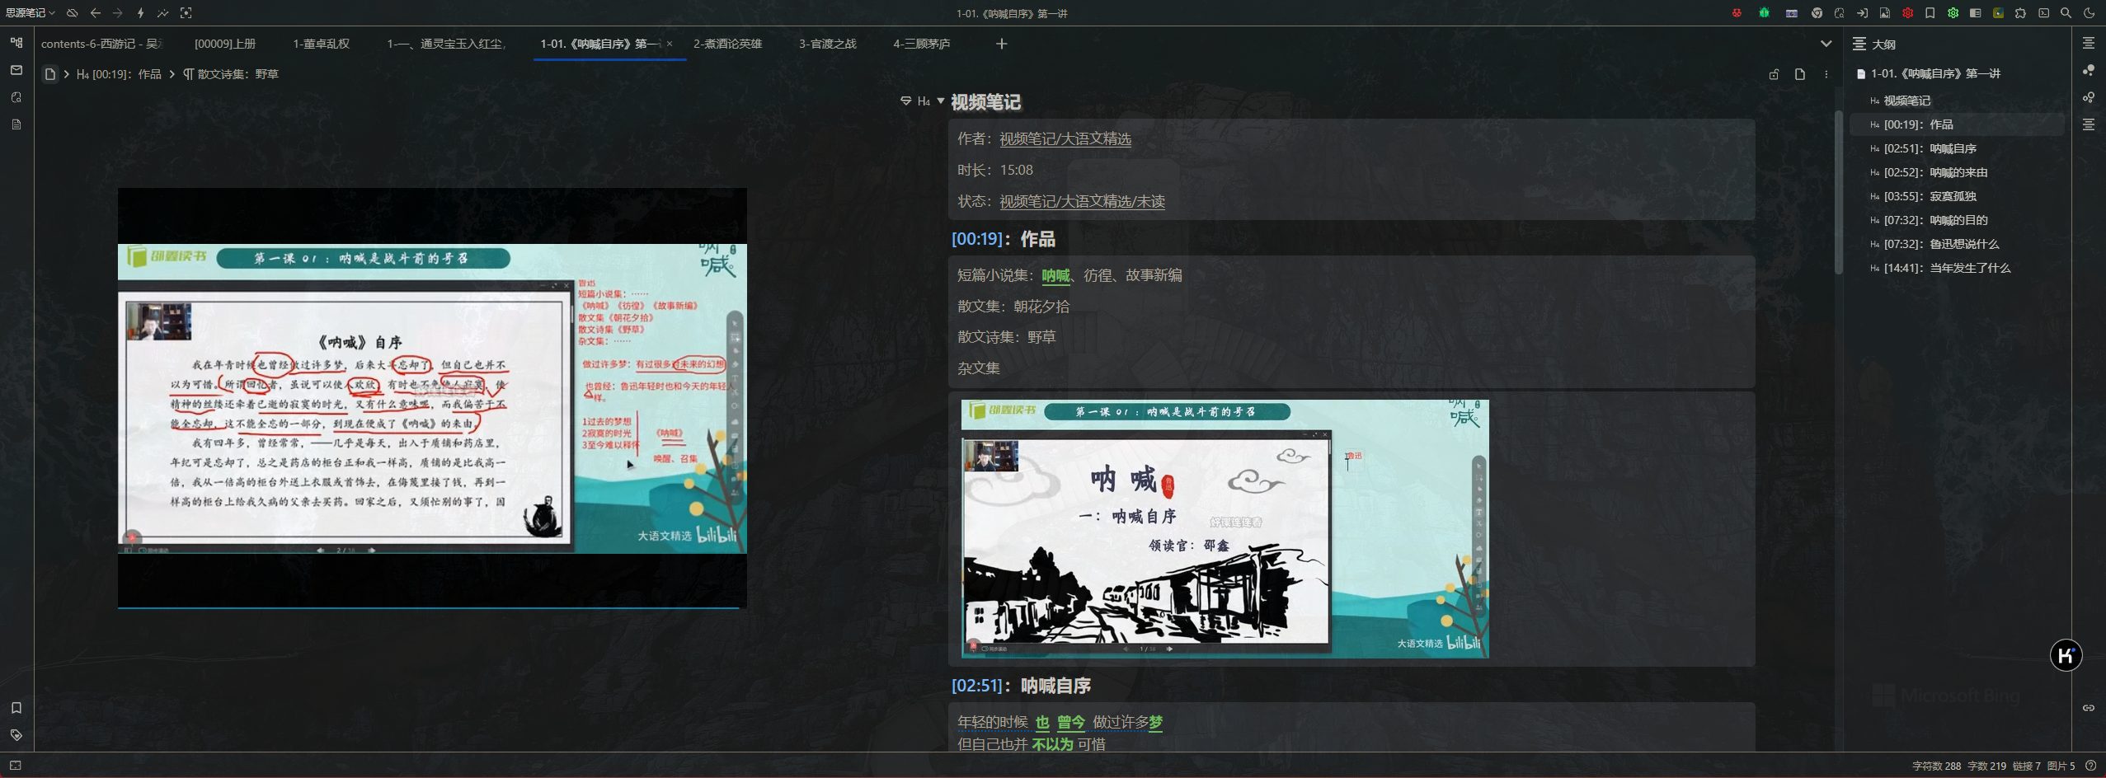Image resolution: width=2106 pixels, height=778 pixels.
Task: Open the plugins puzzle piece icon
Action: click(x=2020, y=13)
